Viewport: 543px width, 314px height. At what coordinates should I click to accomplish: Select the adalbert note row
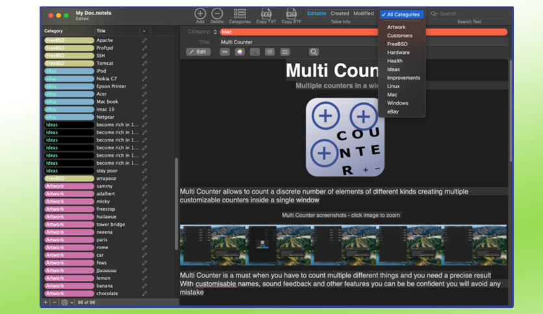coord(109,194)
